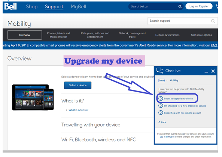
Task: Go Back in the chat panel
Action: tap(162, 122)
